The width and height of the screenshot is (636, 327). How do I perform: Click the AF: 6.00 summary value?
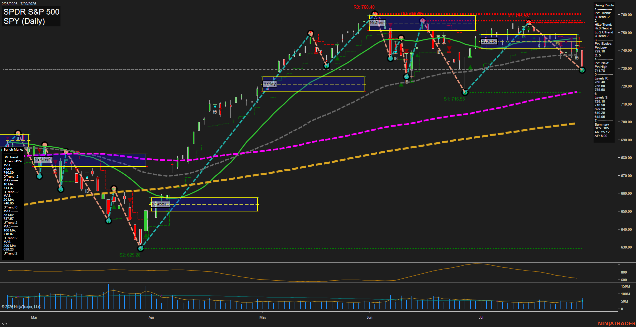tap(601, 136)
